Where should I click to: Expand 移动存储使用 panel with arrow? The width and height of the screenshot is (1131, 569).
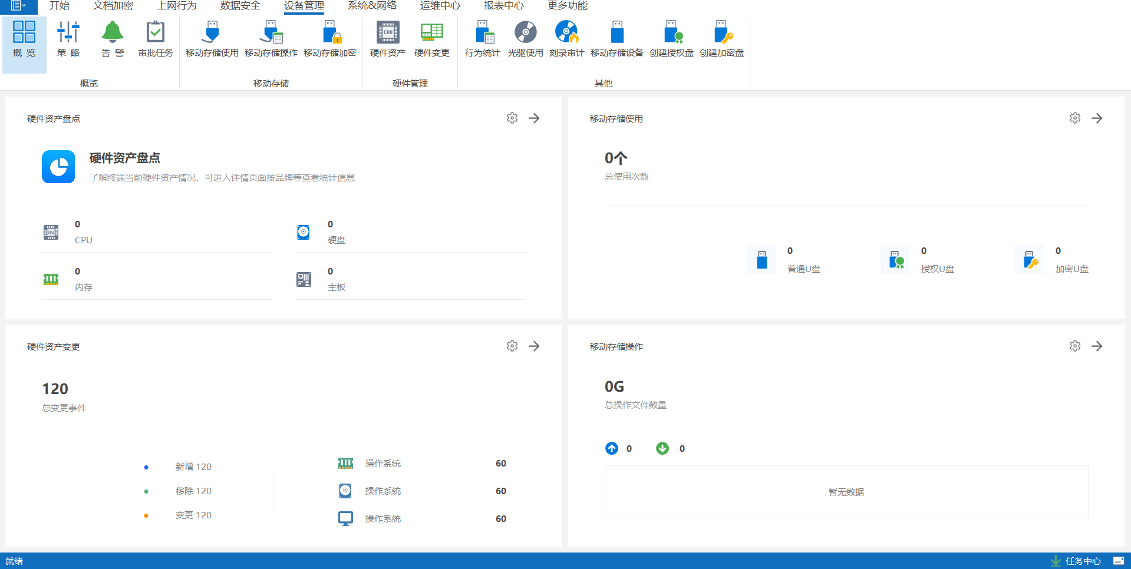pos(1097,118)
